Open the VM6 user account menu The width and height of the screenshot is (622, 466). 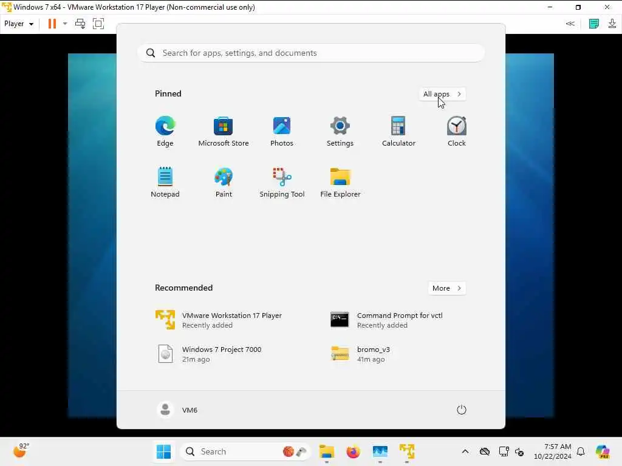click(x=177, y=410)
